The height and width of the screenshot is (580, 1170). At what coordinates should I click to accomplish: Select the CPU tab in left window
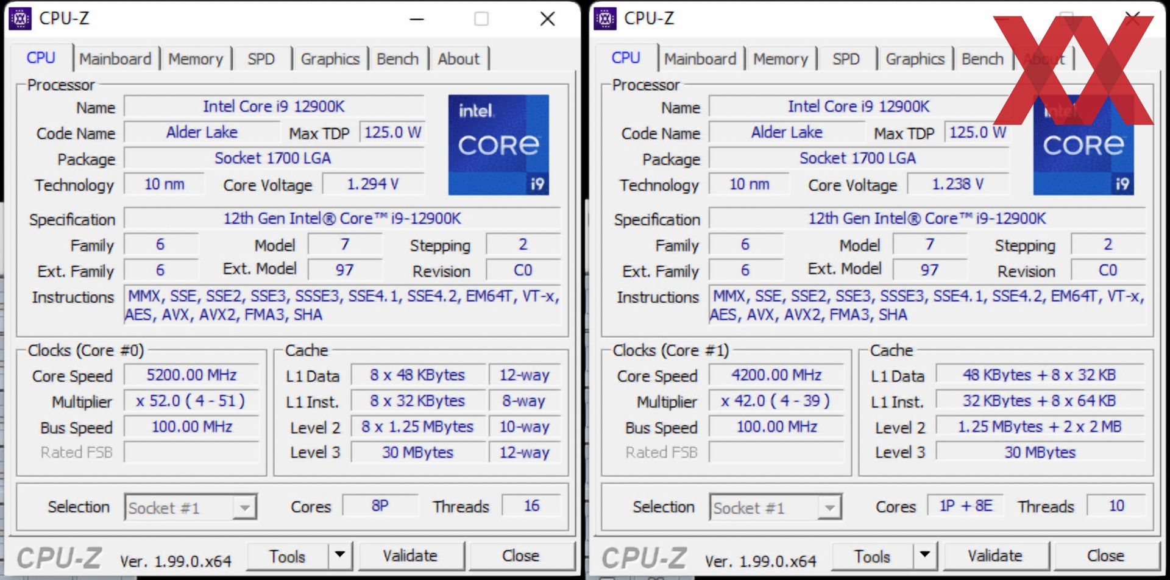pyautogui.click(x=41, y=58)
